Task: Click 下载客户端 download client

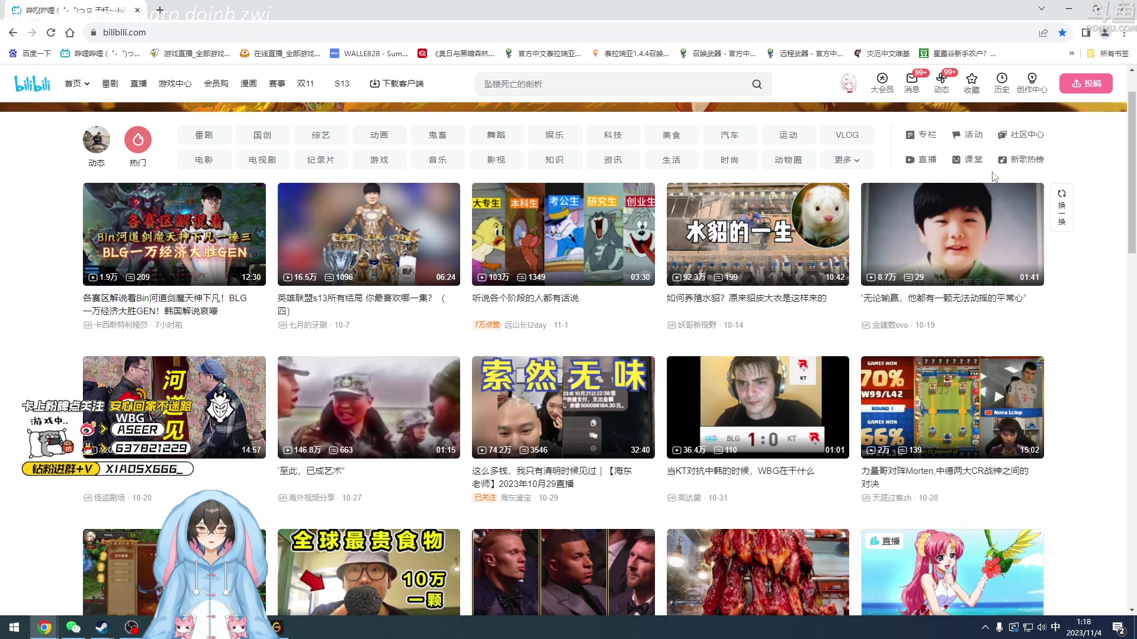Action: [397, 83]
